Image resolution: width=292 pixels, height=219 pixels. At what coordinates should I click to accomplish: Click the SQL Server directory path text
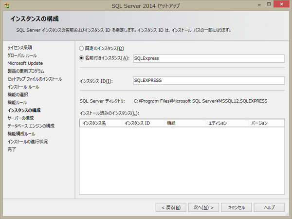[201, 101]
